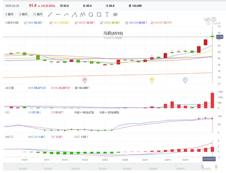Click the 61.90 price tag on axis
This screenshot has width=226, height=173.
coord(220,37)
